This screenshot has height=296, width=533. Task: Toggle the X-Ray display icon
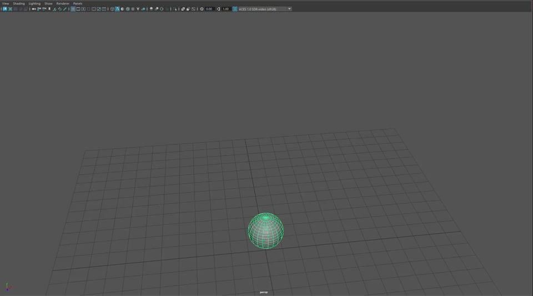tap(183, 9)
